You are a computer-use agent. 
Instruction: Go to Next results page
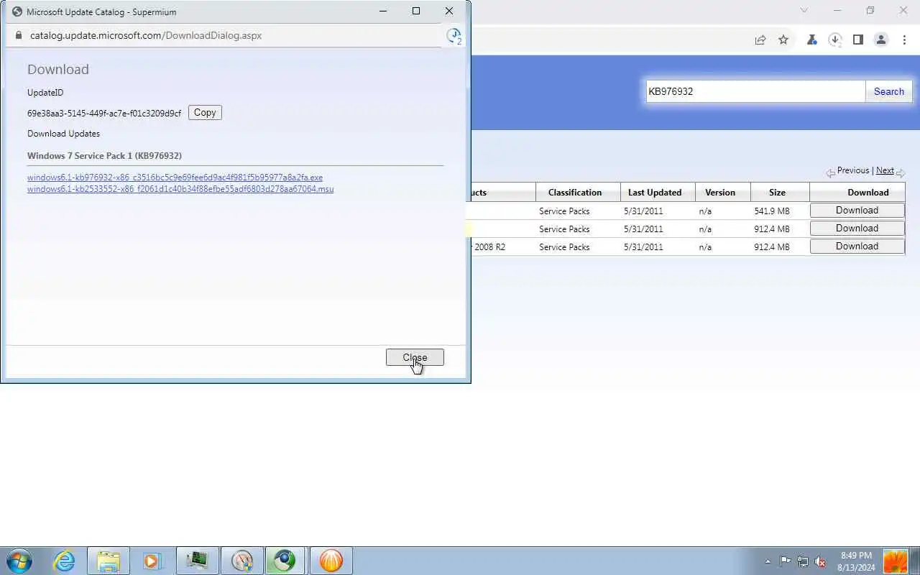(885, 170)
